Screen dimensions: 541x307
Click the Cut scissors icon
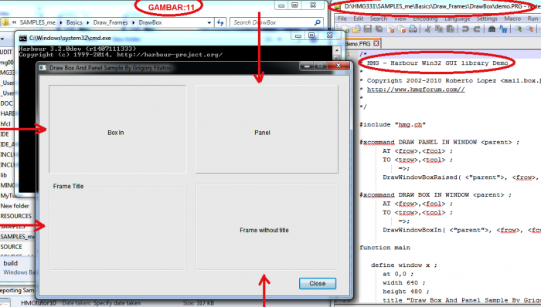point(428,29)
